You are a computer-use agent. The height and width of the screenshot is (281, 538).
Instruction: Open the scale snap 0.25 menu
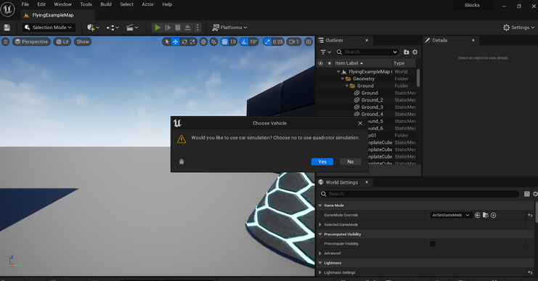(278, 41)
